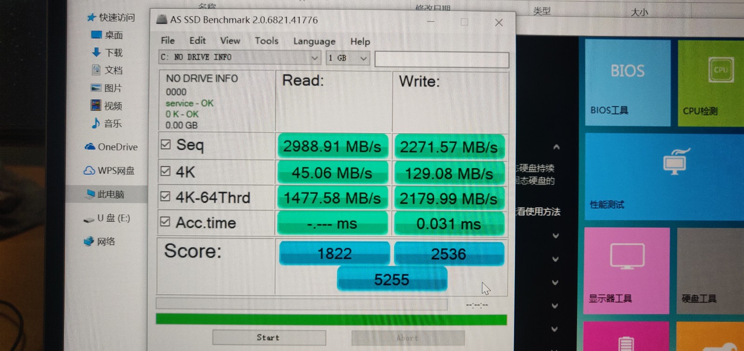Open the 显示器工具 tile
Viewport: 744px width, 351px height.
[x=627, y=271]
